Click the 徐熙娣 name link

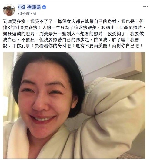point(34,7)
